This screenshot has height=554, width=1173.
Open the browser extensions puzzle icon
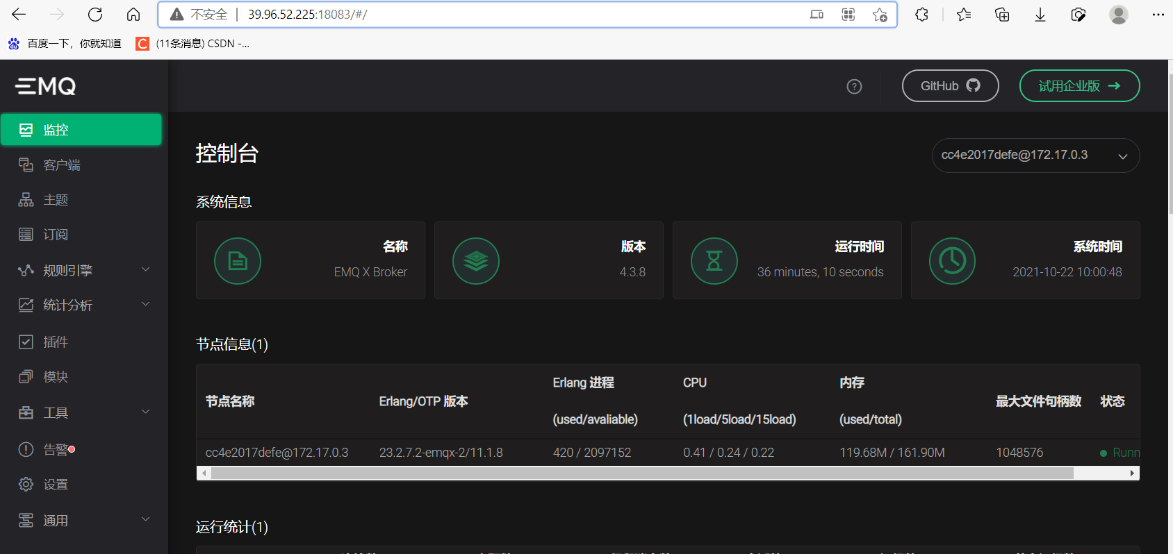(921, 15)
